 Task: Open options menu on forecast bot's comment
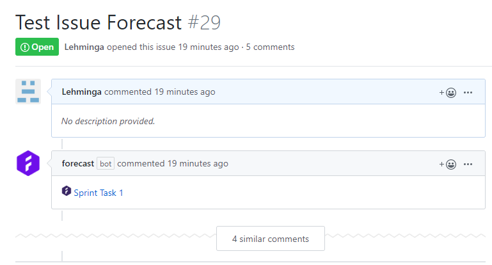coord(468,164)
